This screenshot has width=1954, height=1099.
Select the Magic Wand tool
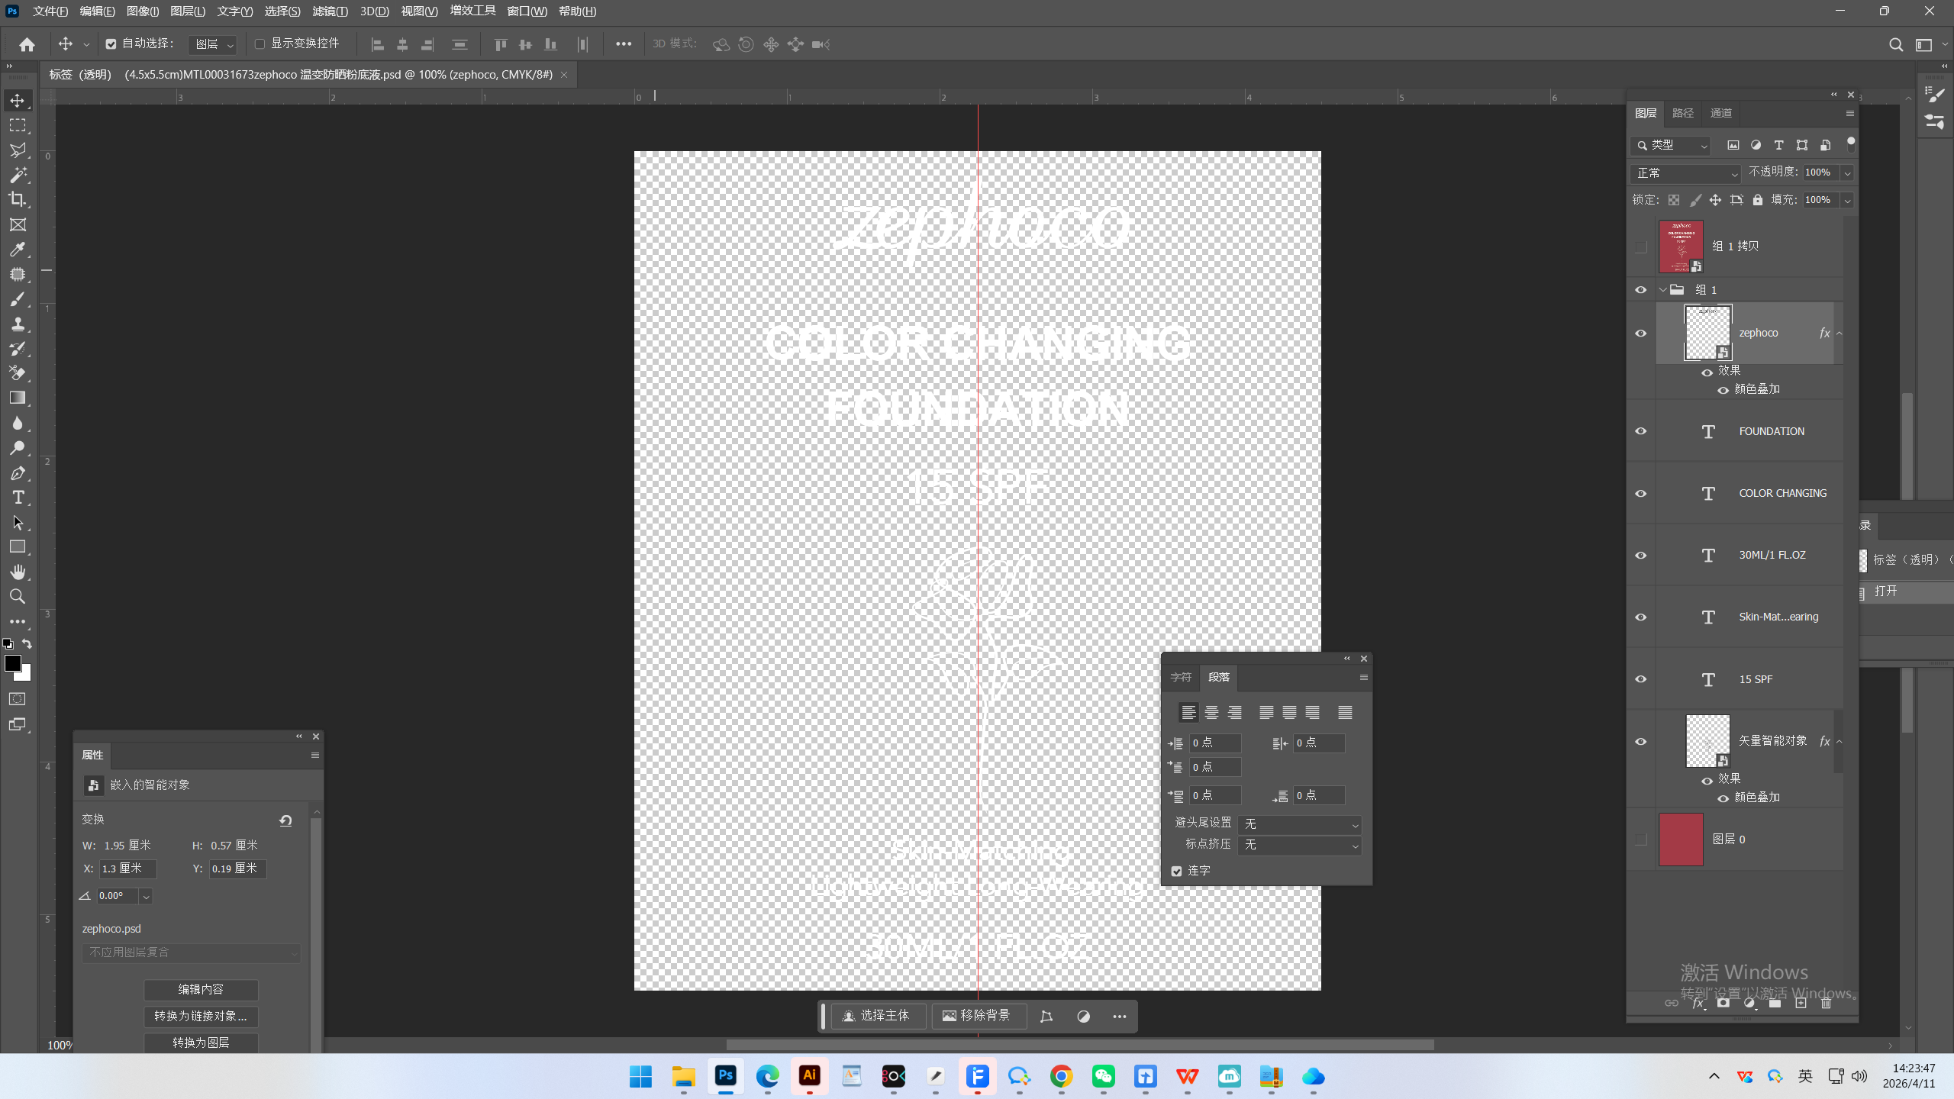tap(18, 175)
